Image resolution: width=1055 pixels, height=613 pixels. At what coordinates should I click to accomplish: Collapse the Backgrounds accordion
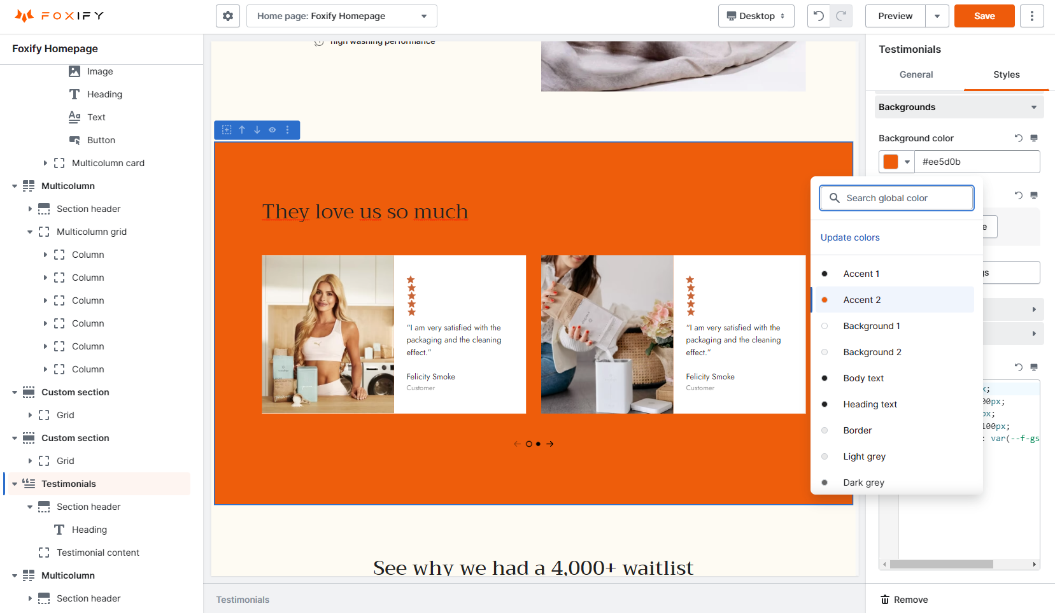point(959,107)
